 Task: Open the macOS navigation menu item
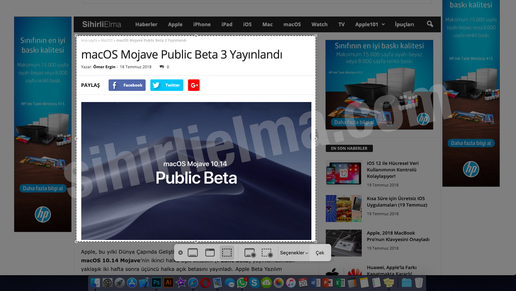coord(292,24)
